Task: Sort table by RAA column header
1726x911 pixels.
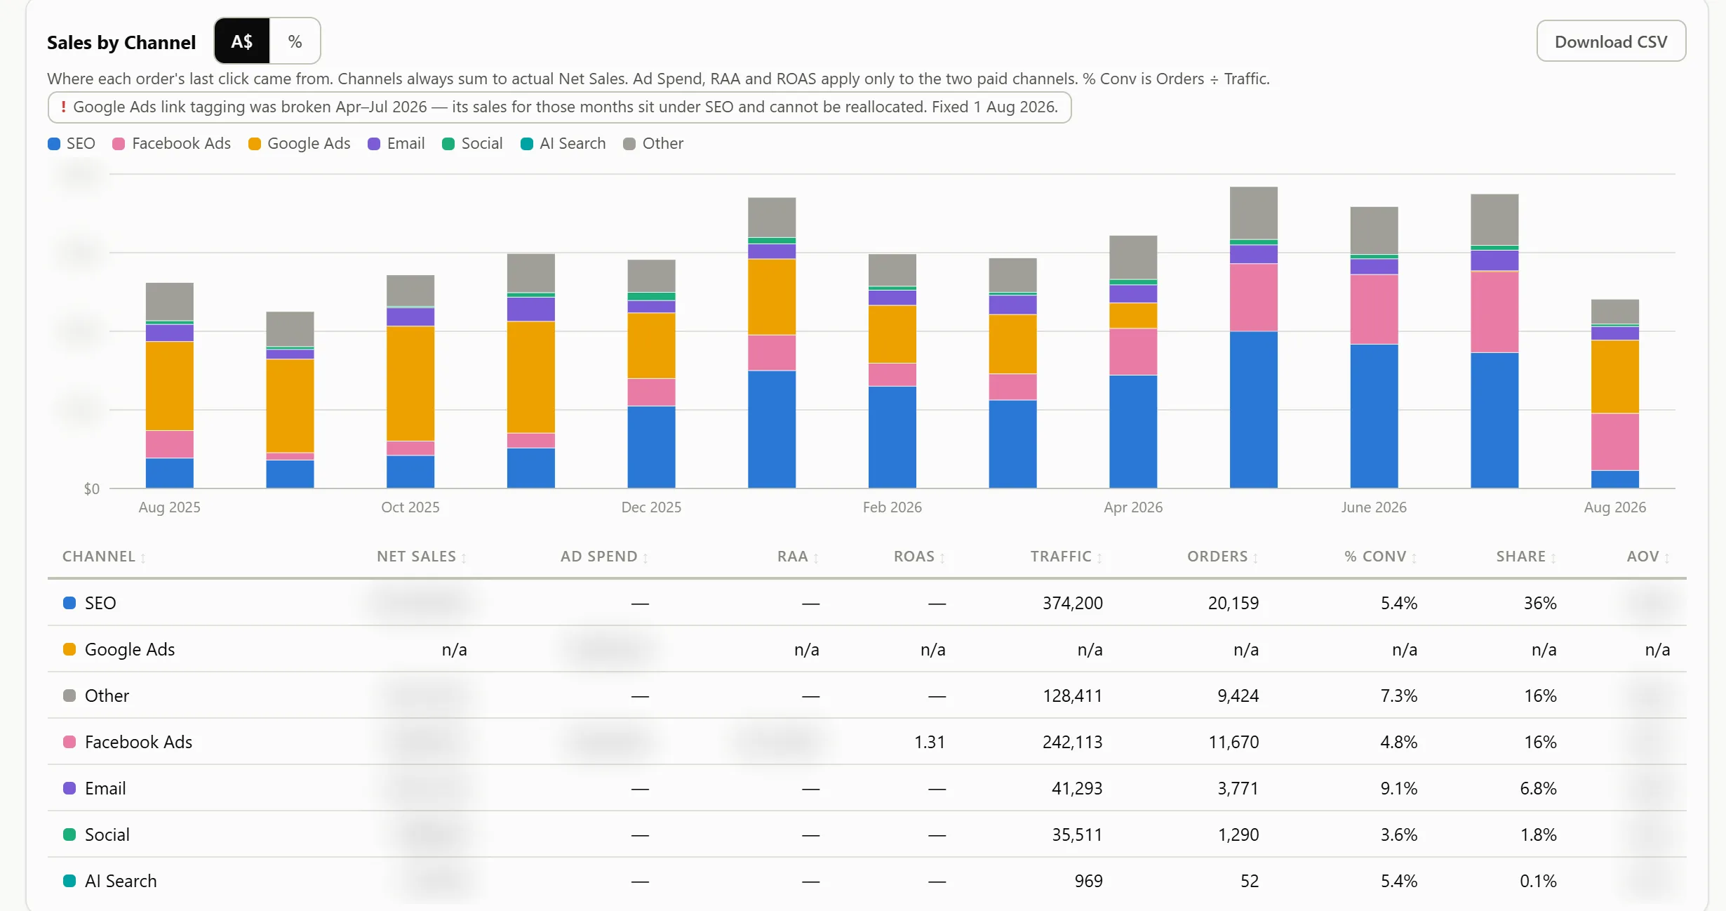Action: click(798, 557)
